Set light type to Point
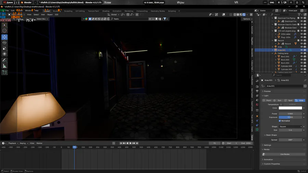 click(267, 101)
